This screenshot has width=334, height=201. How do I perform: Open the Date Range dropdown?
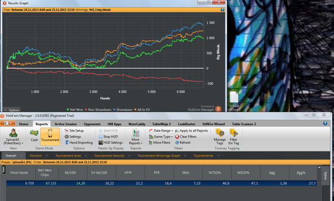[161, 131]
